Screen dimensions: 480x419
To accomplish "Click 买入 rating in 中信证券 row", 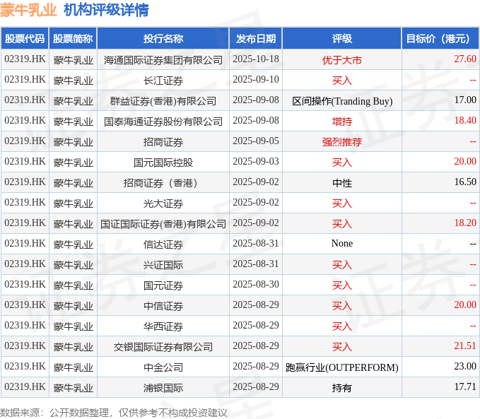I will pos(342,306).
